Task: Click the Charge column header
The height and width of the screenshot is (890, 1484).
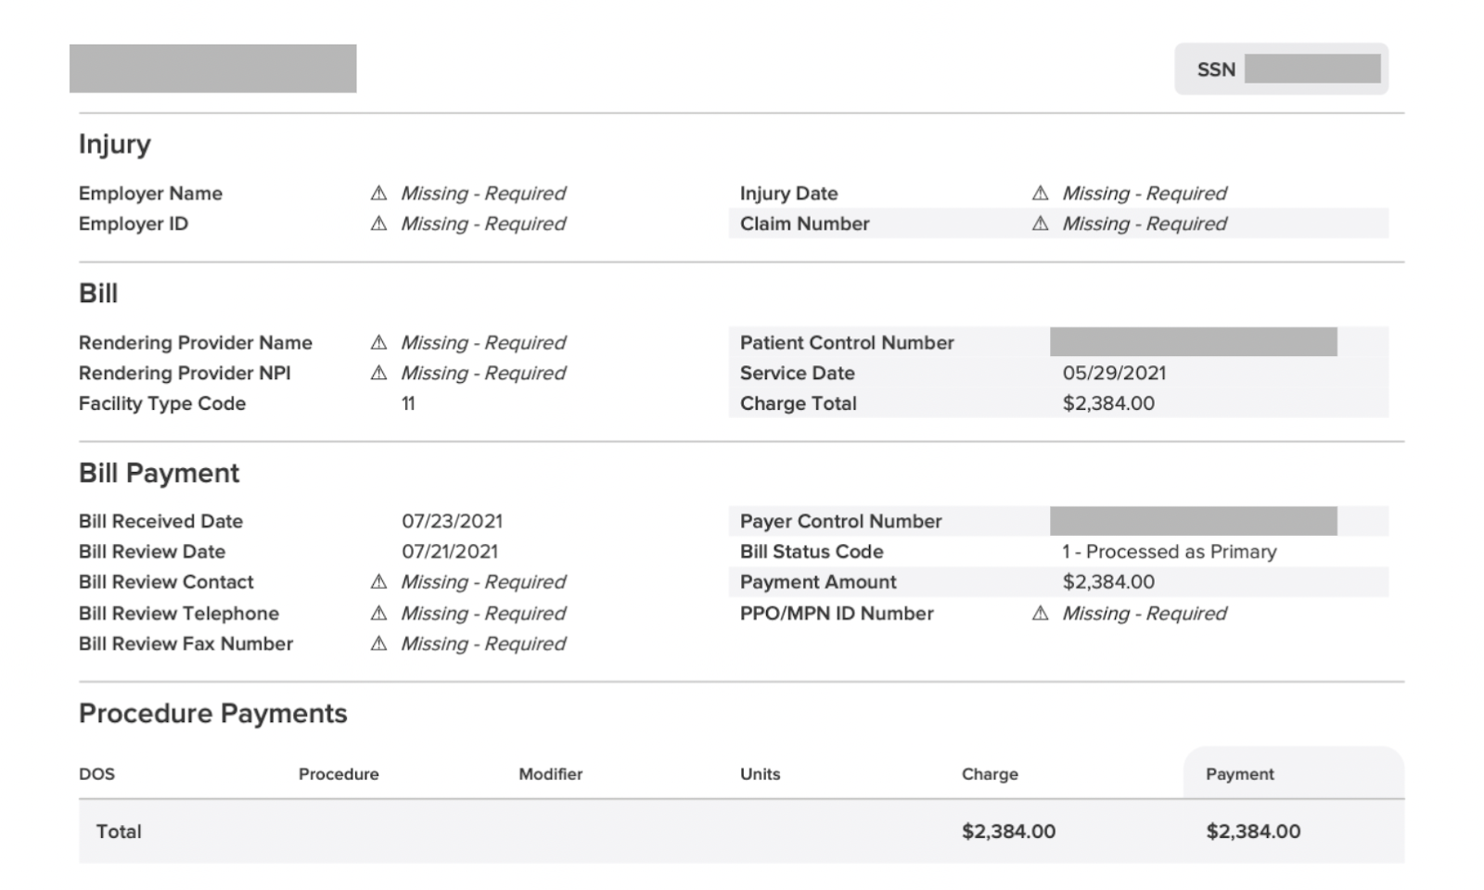Action: click(x=990, y=774)
